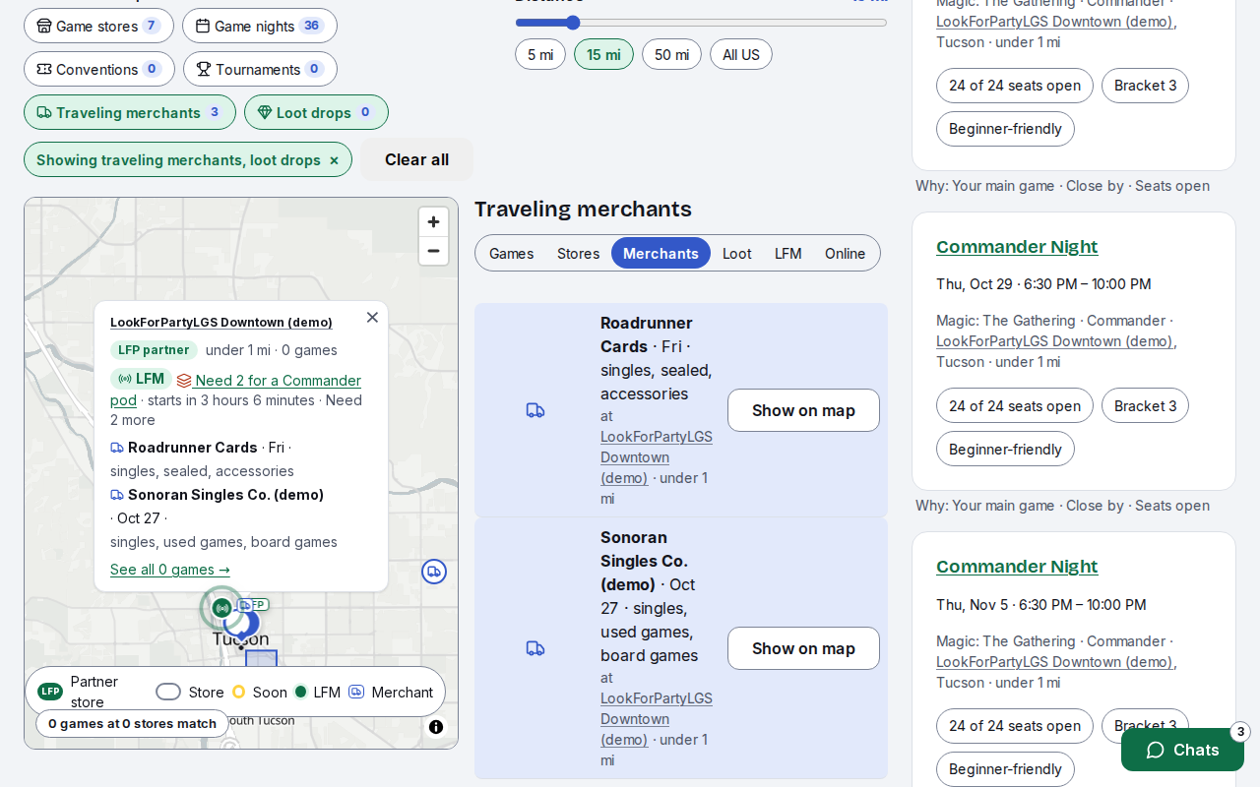Switch to the Stores tab
This screenshot has width=1260, height=787.
579,253
